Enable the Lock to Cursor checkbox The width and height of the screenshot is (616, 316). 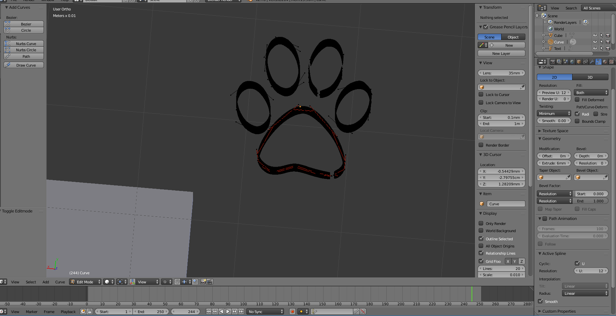(481, 94)
